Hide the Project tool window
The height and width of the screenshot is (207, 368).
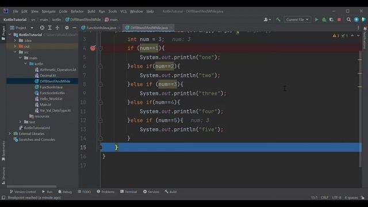pyautogui.click(x=74, y=28)
